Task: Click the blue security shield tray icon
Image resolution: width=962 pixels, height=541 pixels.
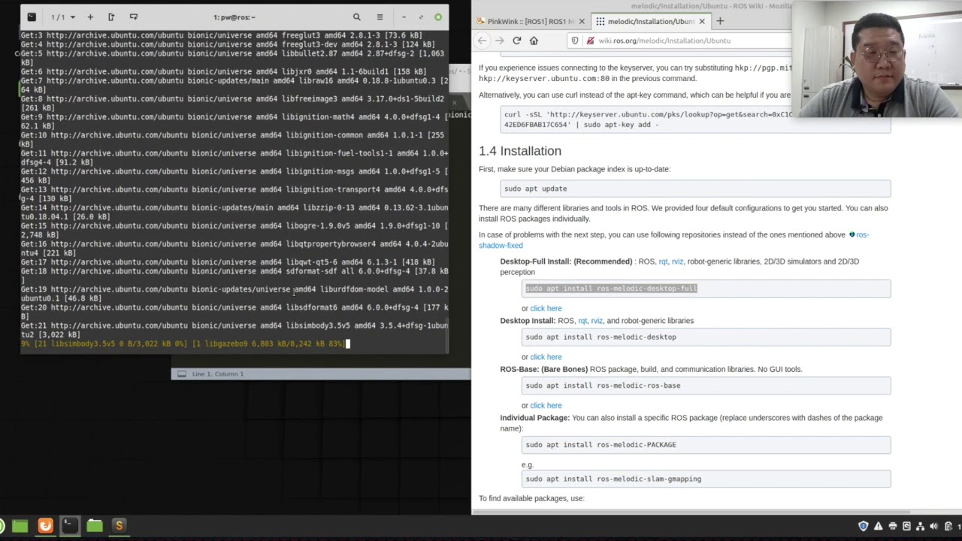Action: (863, 526)
